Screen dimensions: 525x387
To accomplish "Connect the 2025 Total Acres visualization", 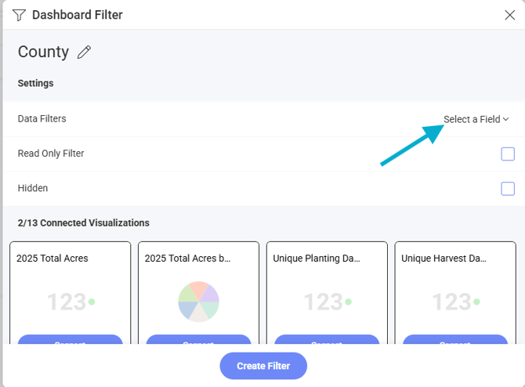I will point(70,341).
